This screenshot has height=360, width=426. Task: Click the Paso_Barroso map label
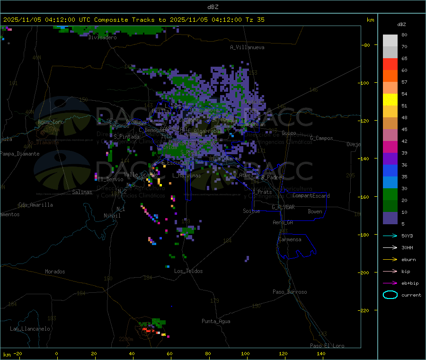(290, 292)
